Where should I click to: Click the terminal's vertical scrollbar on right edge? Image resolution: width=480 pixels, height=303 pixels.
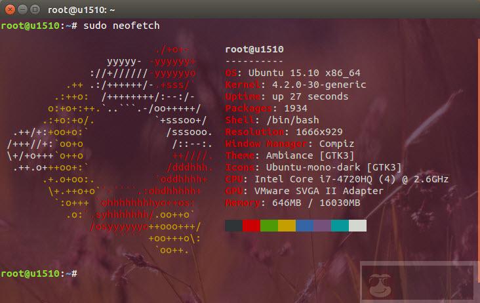click(479, 161)
